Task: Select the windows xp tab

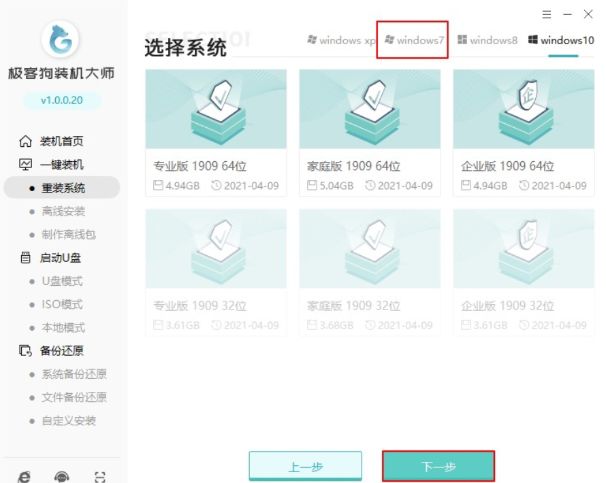Action: tap(341, 40)
